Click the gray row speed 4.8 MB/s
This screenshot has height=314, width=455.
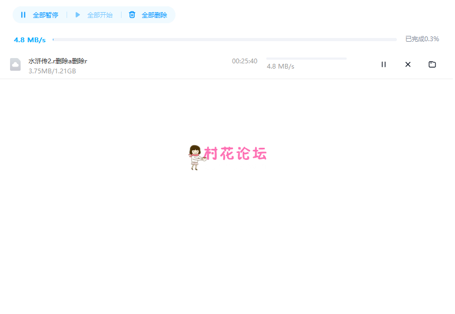(280, 66)
